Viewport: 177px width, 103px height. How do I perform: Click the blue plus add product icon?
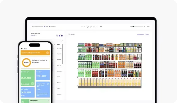[x=62, y=36]
